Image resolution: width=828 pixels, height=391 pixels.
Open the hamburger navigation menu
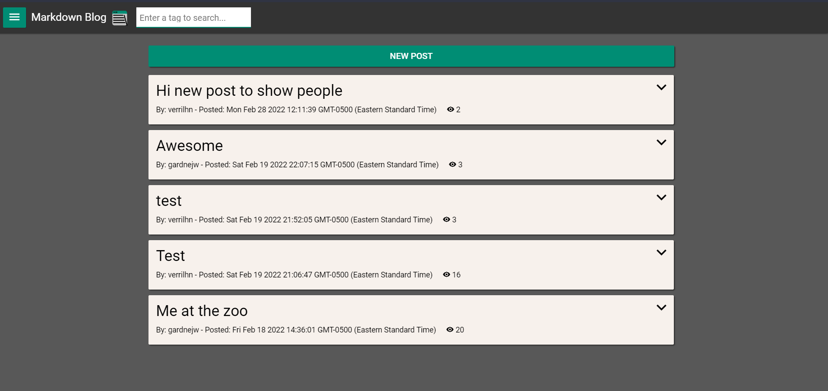tap(14, 17)
